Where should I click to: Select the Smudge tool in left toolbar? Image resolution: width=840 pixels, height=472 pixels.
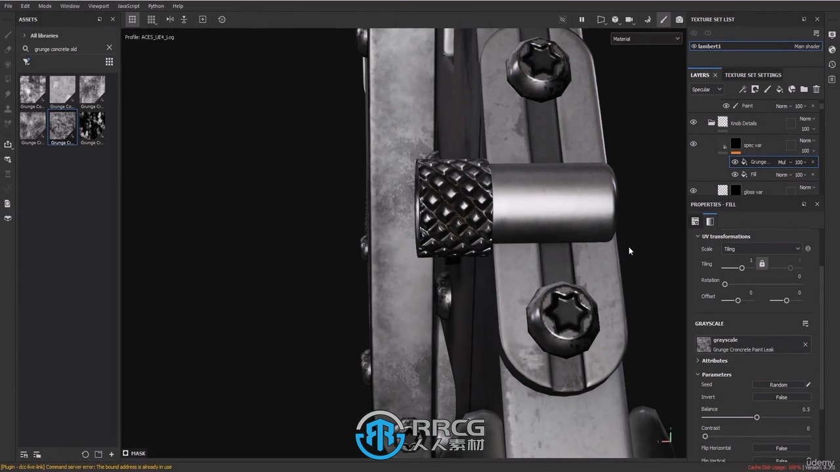[x=8, y=94]
